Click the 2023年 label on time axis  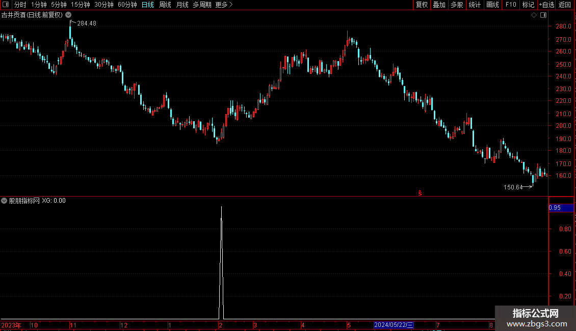click(11, 325)
